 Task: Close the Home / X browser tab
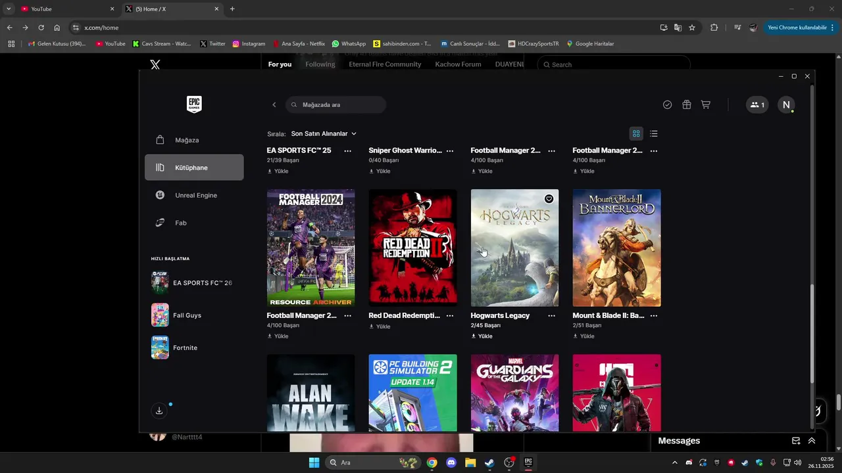click(216, 9)
